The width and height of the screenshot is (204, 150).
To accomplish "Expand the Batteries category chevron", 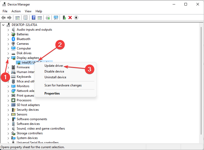I will tap(8, 35).
